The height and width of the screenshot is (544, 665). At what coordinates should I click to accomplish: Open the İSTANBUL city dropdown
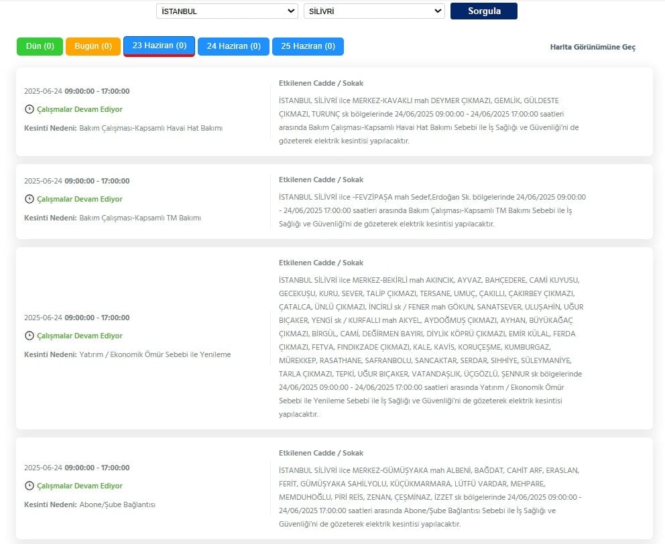point(227,11)
